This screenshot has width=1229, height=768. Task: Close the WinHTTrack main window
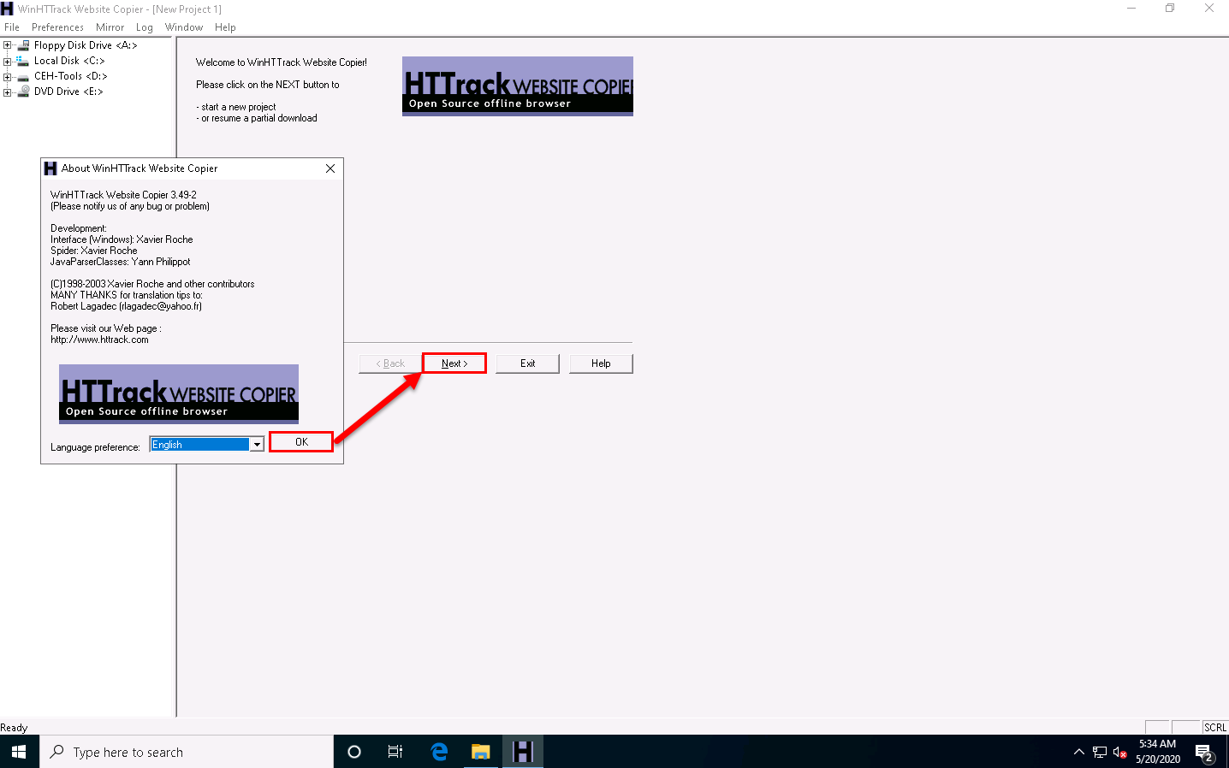1209,9
